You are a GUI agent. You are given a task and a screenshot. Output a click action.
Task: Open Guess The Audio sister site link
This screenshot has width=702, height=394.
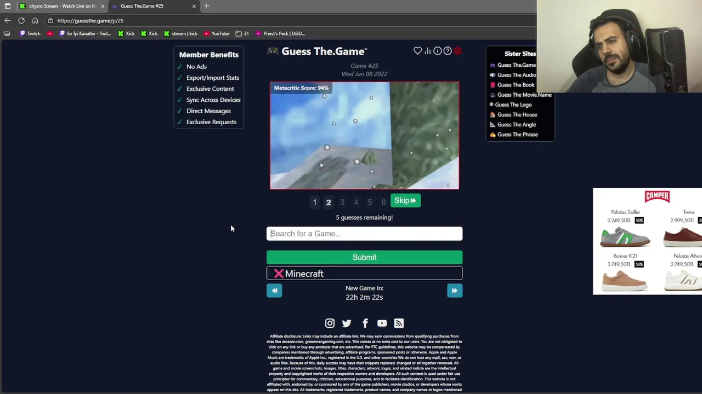[x=517, y=75]
